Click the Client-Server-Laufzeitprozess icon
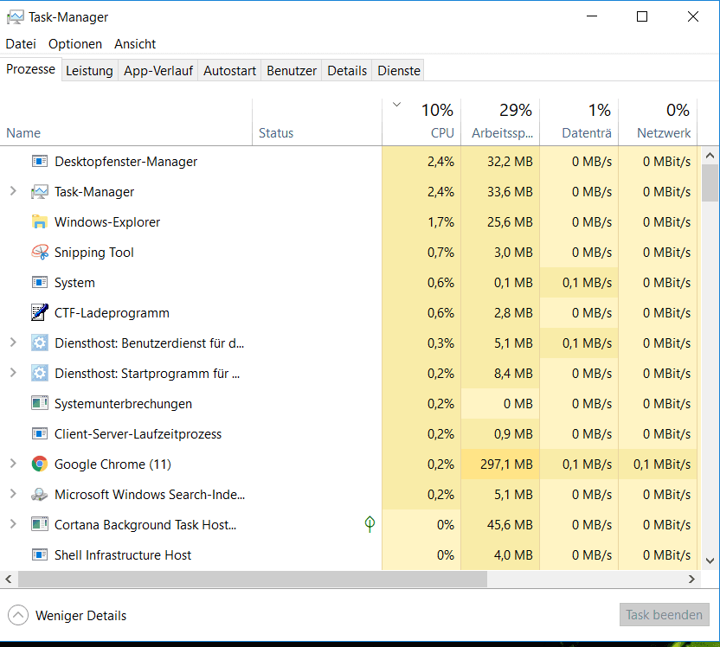 coord(40,433)
